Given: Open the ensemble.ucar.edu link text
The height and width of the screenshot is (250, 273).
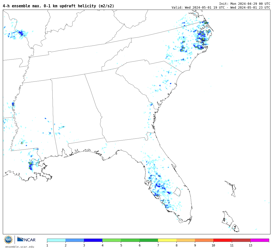Looking at the screenshot, I should [20, 247].
